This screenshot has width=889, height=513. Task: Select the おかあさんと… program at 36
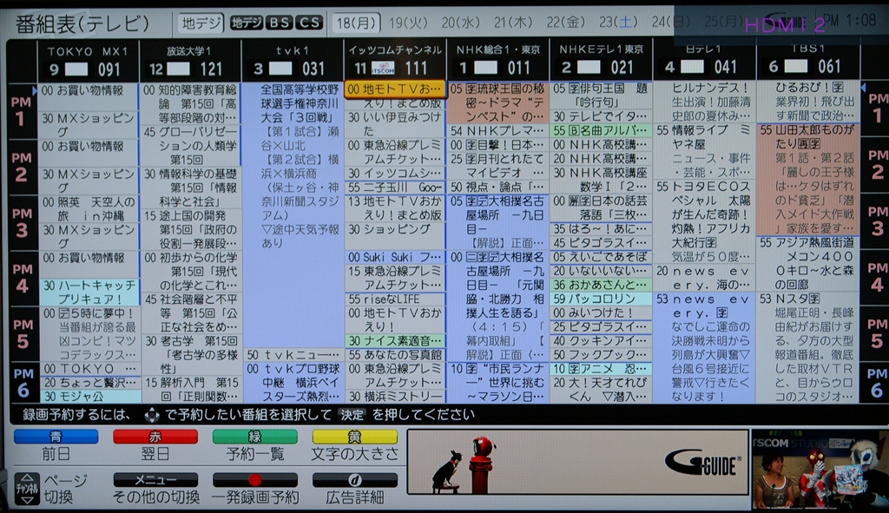tap(601, 285)
